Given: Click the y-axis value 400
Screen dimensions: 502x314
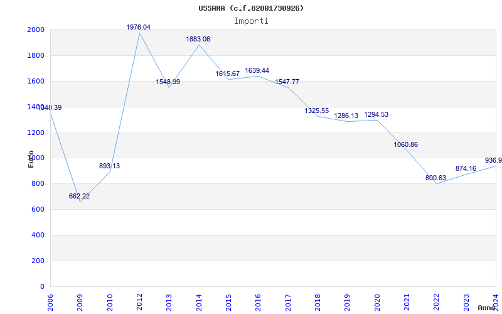Looking at the screenshot, I should [x=38, y=235].
